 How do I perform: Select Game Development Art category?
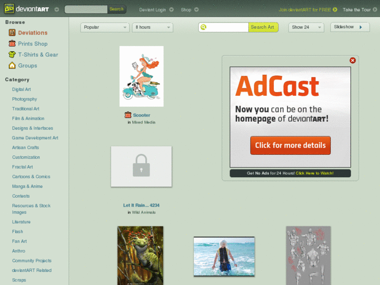(35, 138)
